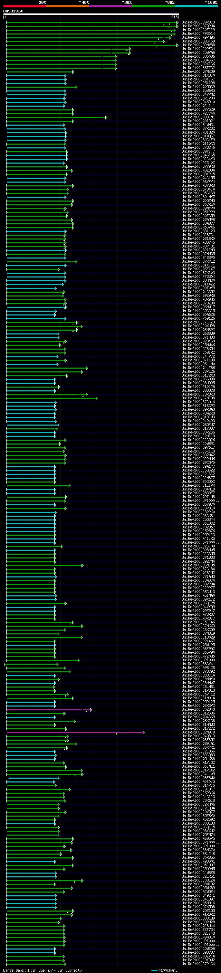The image size is (221, 973).
Task: Open hit UniRef100_B9RBC3
Action: 198,22
